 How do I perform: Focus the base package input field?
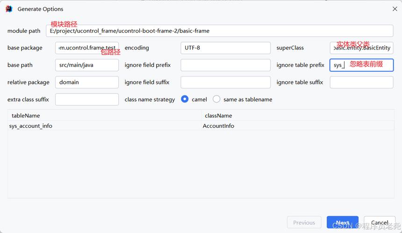coord(87,48)
